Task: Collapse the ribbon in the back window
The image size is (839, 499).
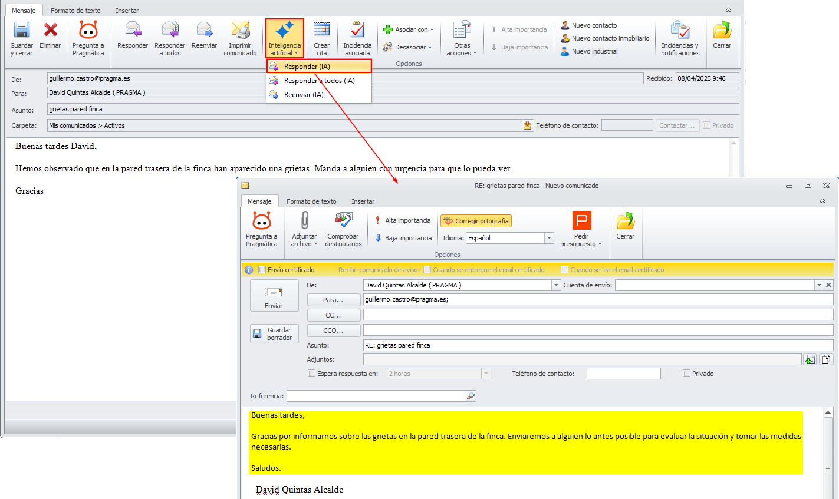Action: point(728,10)
